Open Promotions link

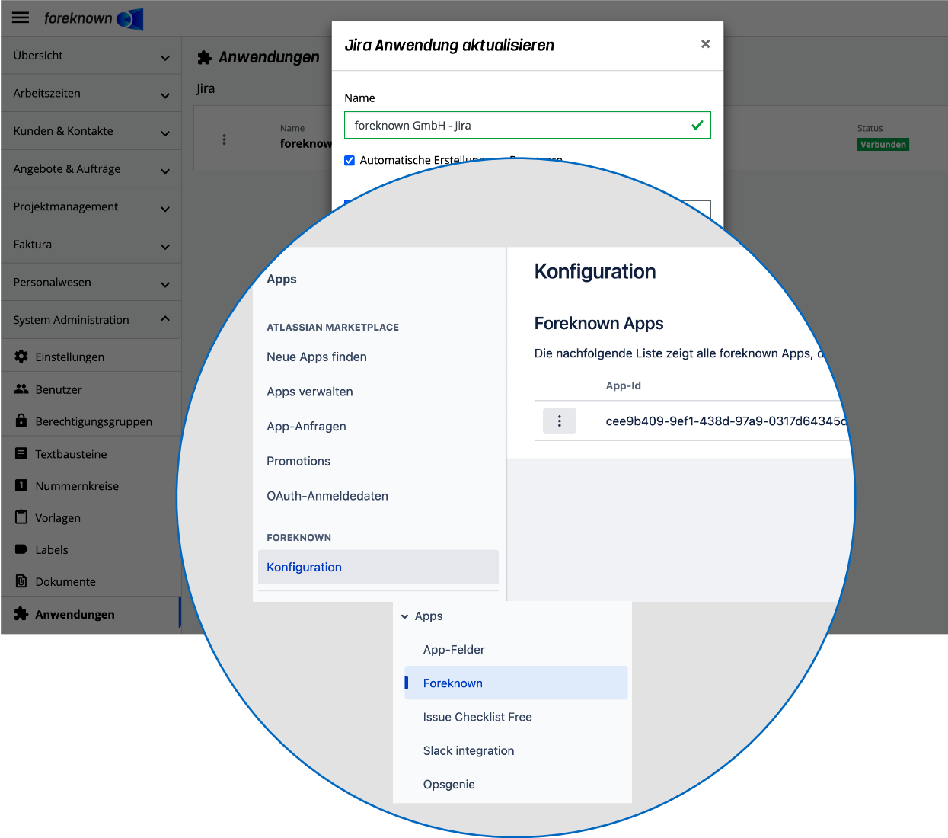[298, 461]
